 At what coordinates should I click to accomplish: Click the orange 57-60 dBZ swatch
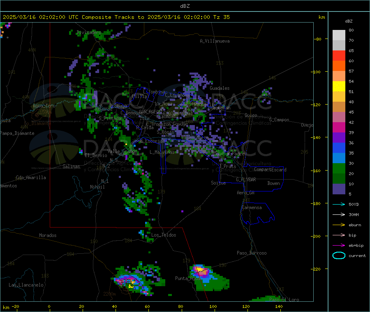[x=339, y=66]
